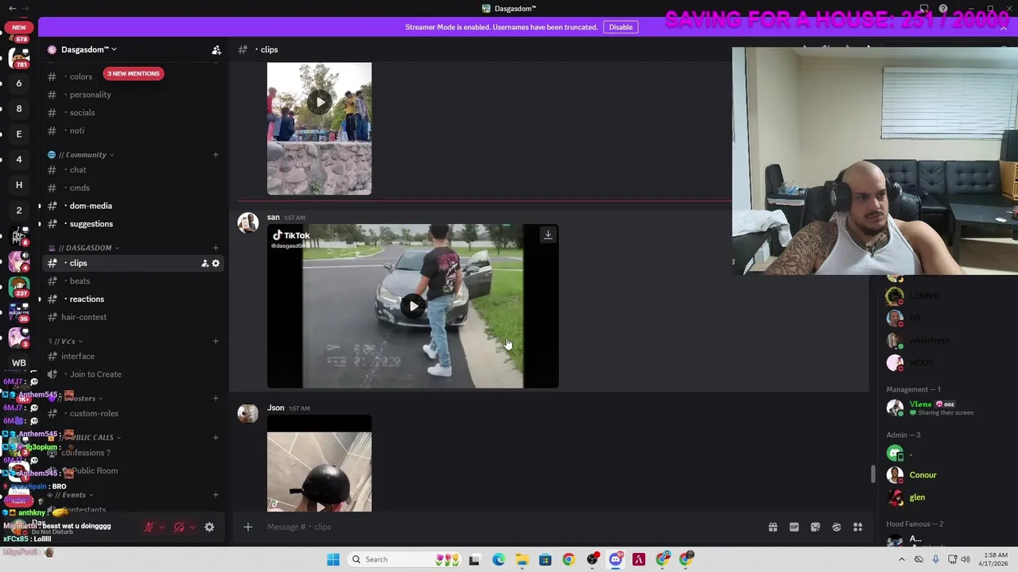1018x572 pixels.
Task: Open the beats channel
Action: (132, 281)
